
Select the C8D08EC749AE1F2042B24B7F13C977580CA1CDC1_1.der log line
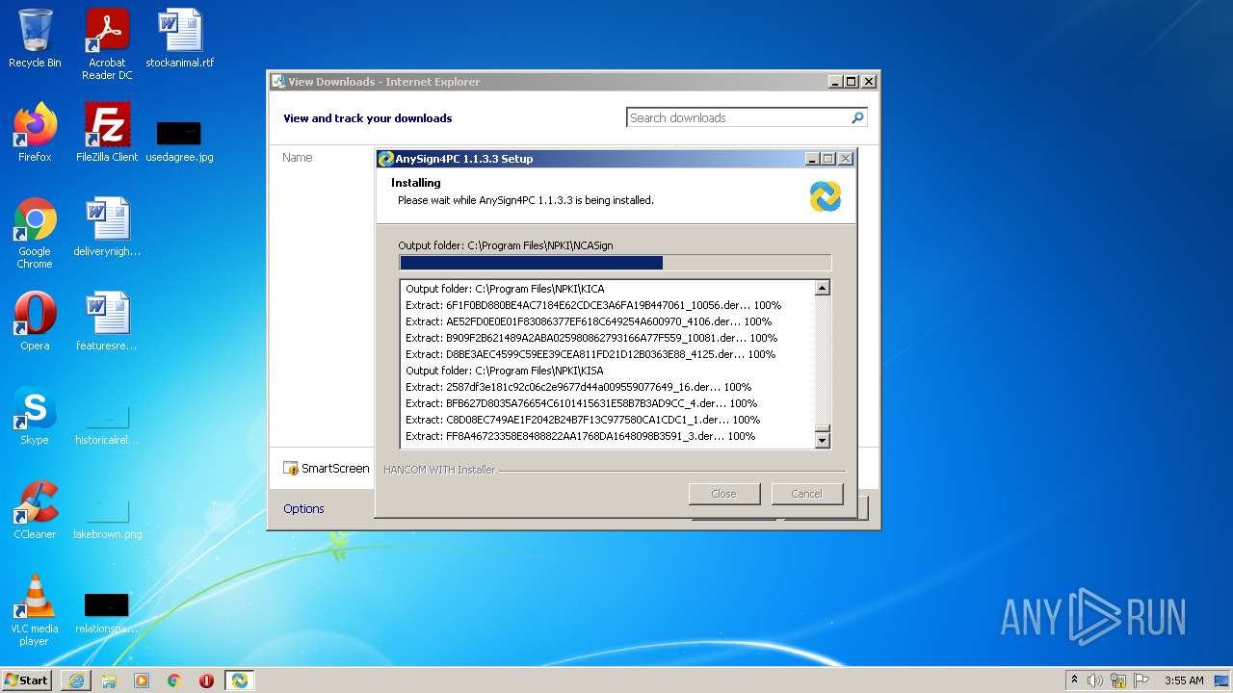click(x=583, y=420)
